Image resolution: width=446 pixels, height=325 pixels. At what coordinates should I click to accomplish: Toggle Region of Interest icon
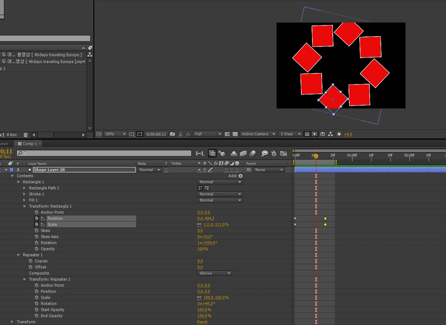click(227, 134)
